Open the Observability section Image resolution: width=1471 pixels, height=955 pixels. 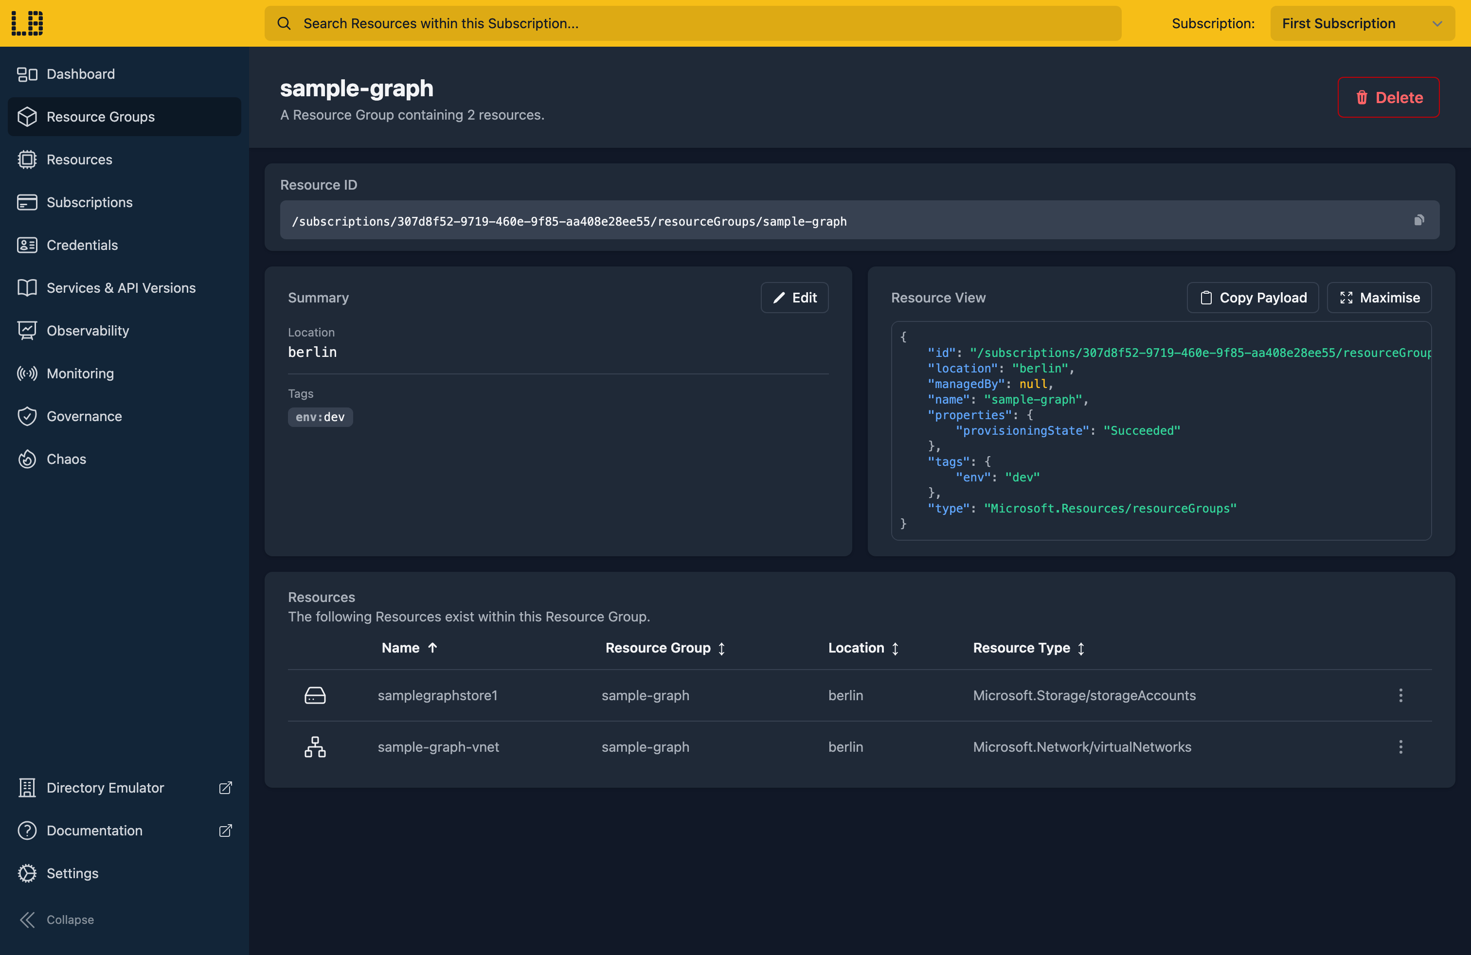[x=124, y=331]
